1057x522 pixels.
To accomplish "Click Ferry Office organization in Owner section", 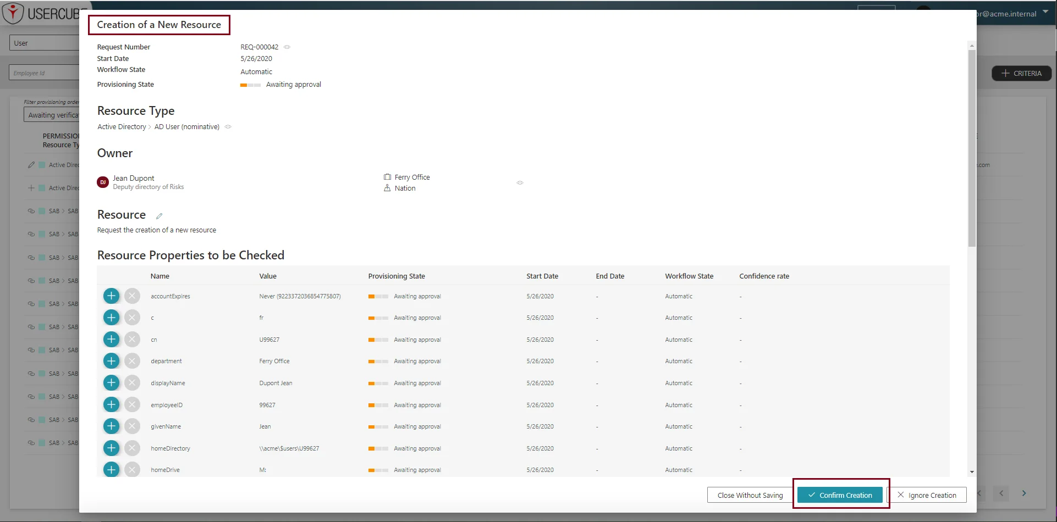I will tap(412, 177).
